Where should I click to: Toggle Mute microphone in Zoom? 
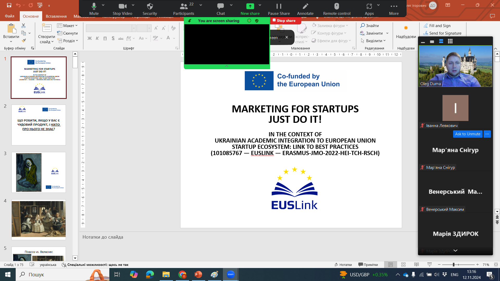94,6
